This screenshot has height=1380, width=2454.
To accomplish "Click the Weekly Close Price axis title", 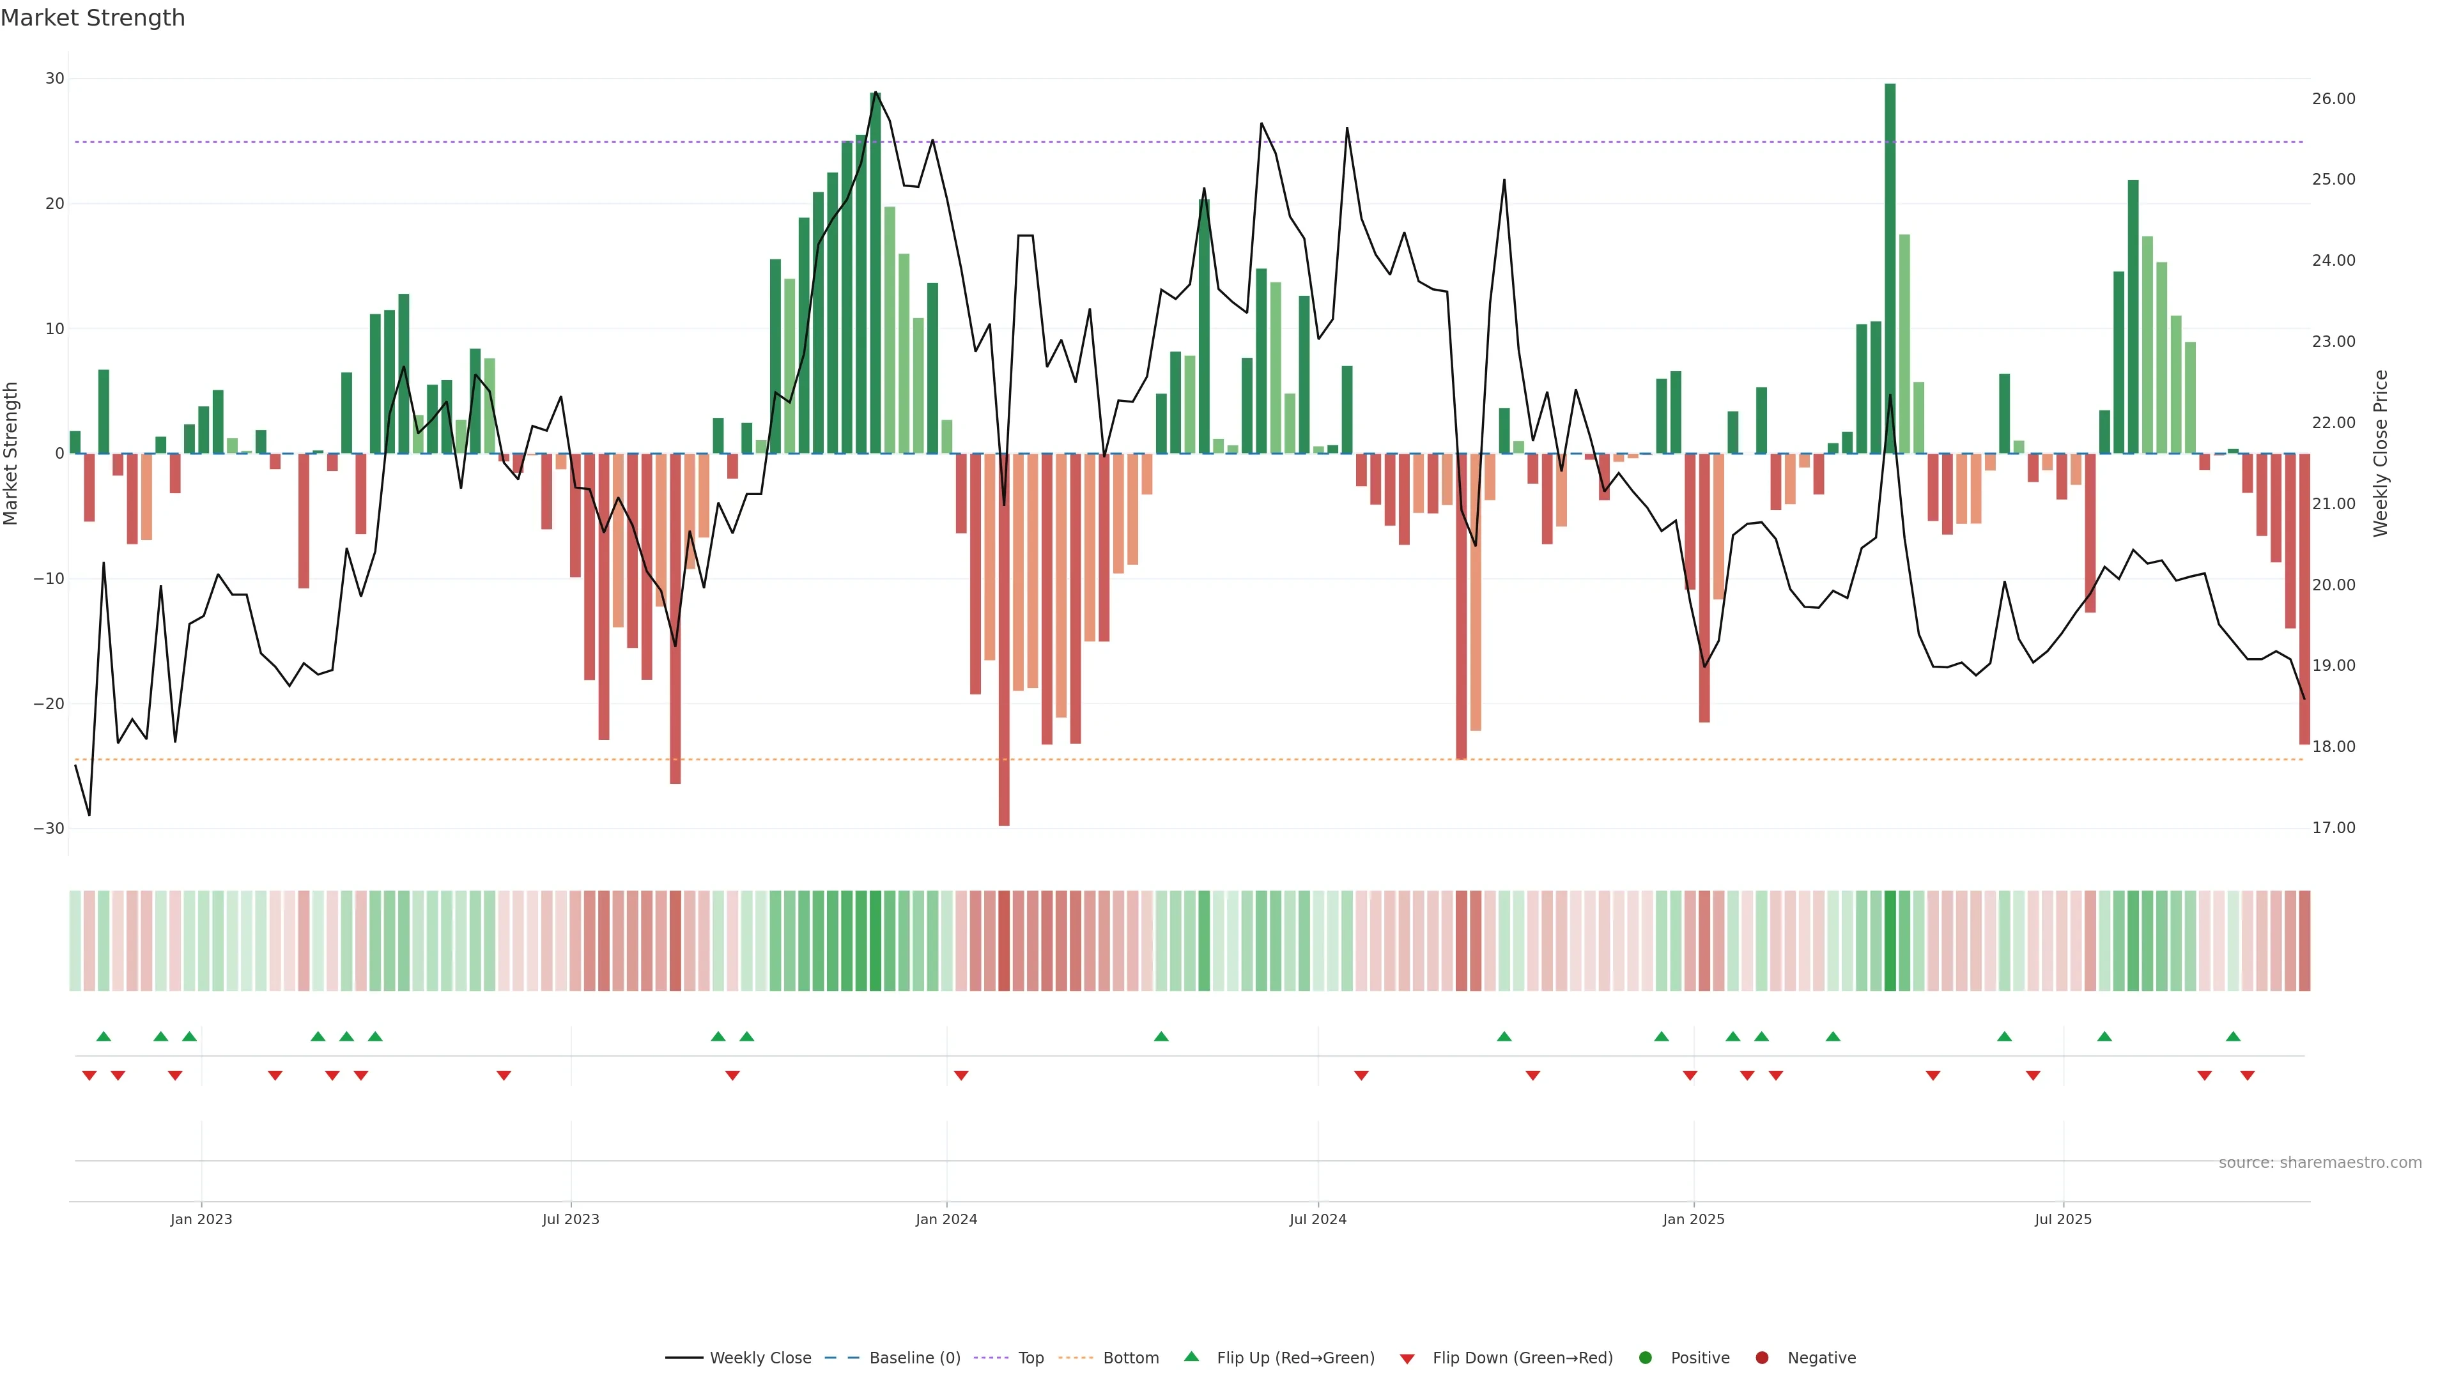I will click(x=2381, y=454).
